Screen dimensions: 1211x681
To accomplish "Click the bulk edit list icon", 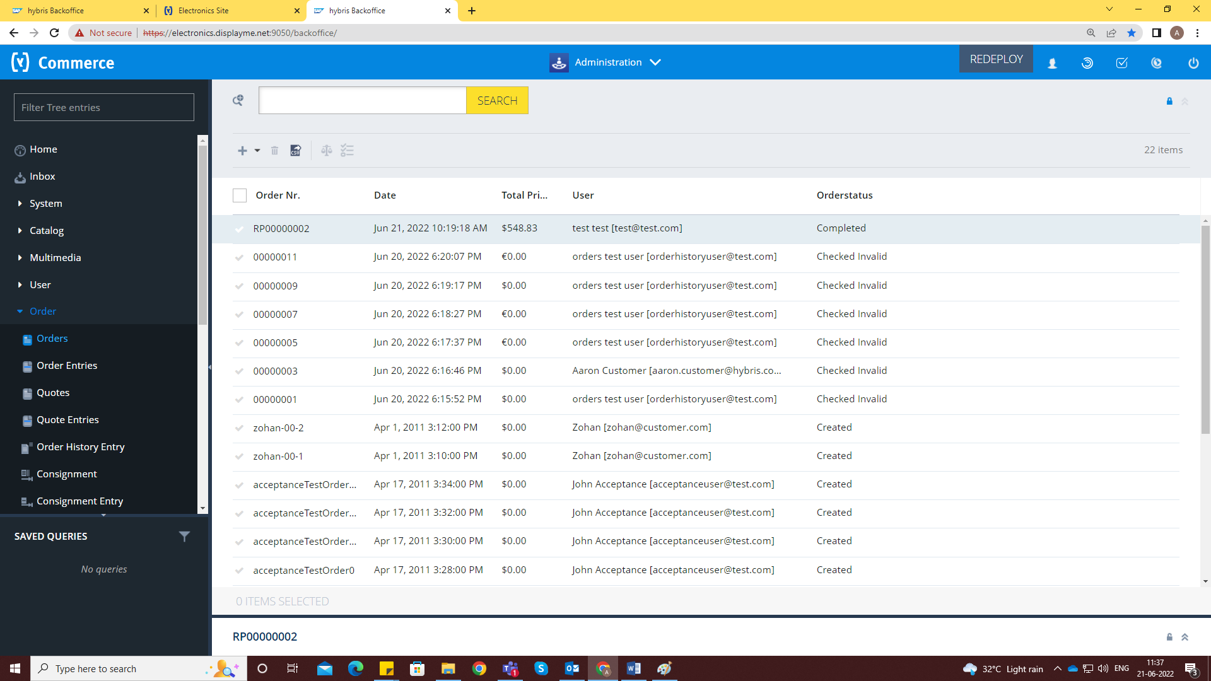I will point(347,151).
